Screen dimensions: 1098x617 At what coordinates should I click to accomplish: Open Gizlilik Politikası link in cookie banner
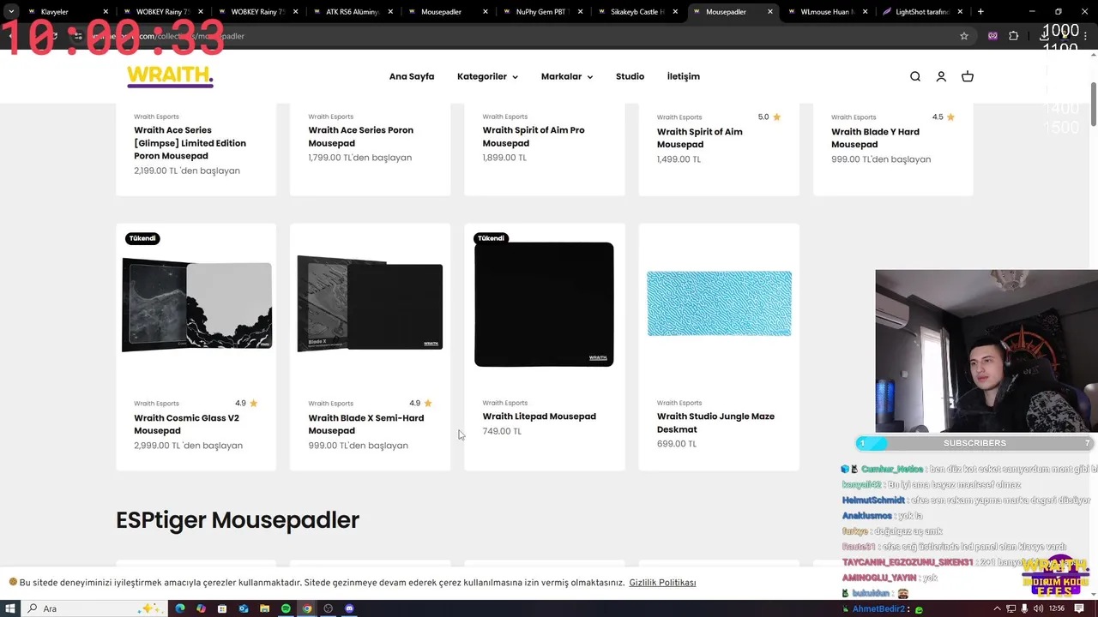(662, 583)
